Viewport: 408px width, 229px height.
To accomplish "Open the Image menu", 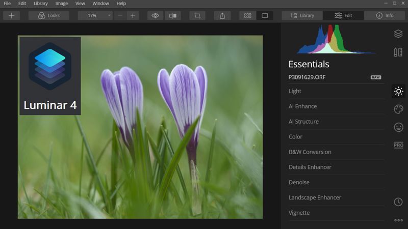I will click(x=61, y=4).
